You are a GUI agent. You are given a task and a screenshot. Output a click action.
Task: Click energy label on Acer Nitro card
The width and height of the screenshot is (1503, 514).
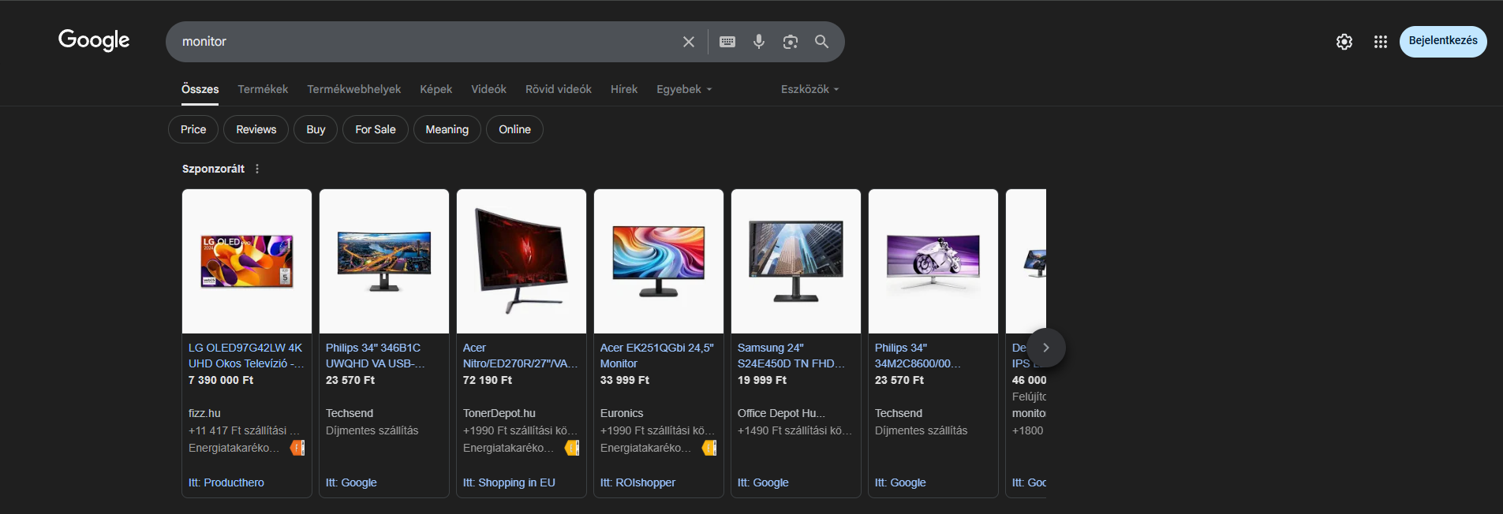pyautogui.click(x=572, y=448)
